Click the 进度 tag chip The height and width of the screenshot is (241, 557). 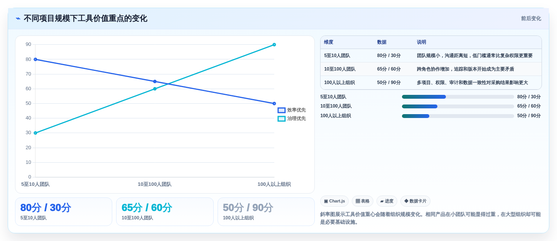click(387, 201)
